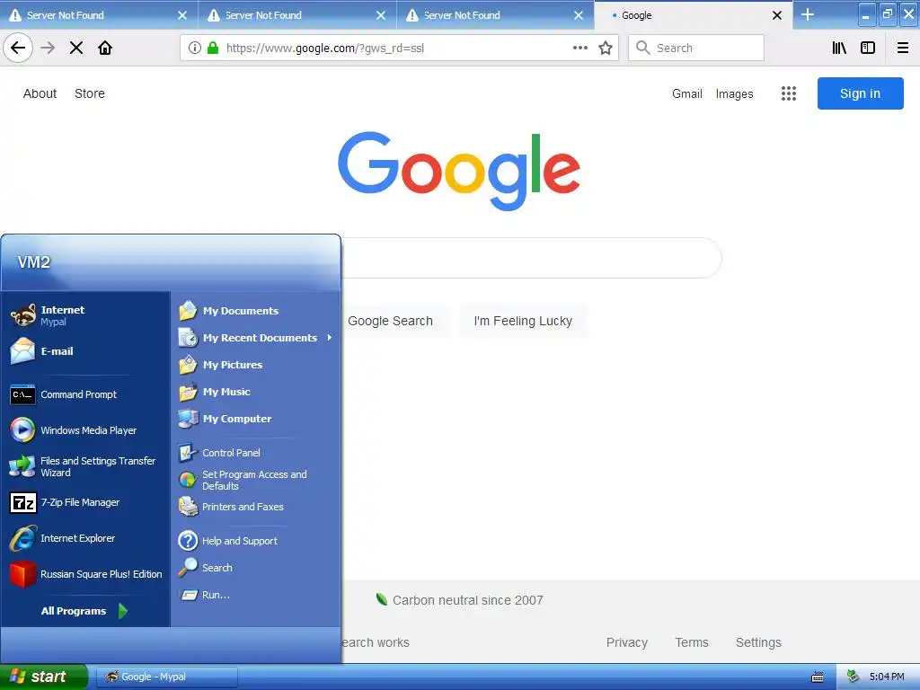Bookmark this page with the star icon
Viewport: 920px width, 690px height.
coord(606,48)
